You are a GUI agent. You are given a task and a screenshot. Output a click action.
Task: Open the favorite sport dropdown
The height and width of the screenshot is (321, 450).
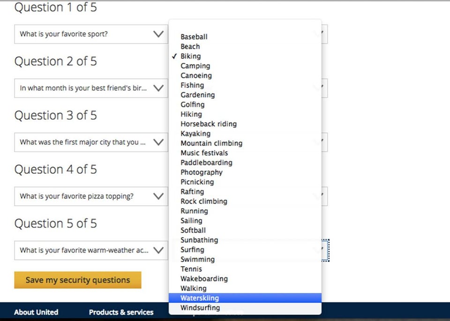[90, 34]
